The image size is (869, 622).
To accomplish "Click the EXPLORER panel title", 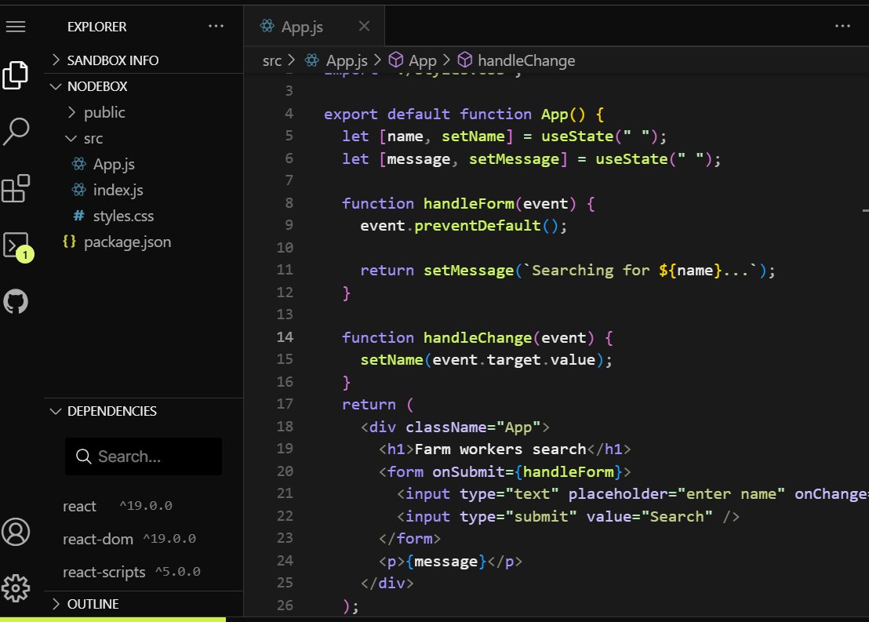I will (97, 27).
